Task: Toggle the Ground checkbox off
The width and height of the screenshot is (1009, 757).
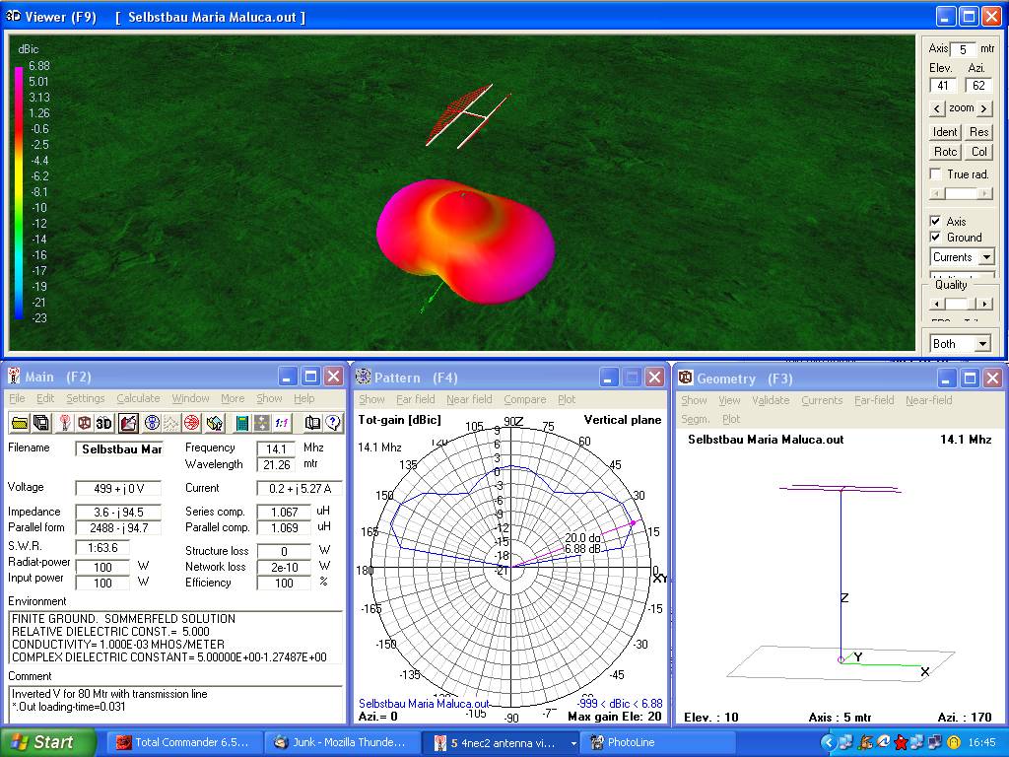Action: (936, 238)
